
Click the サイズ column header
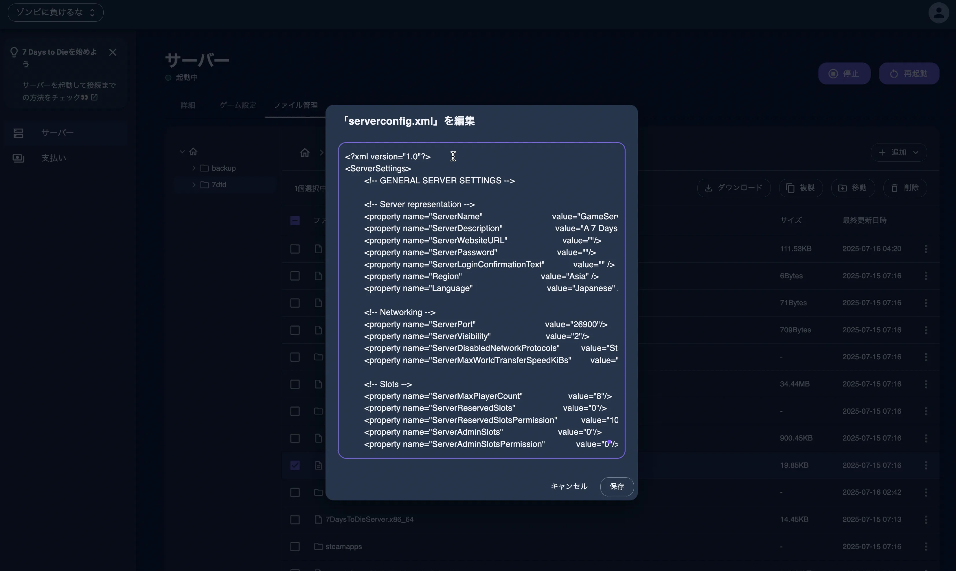tap(791, 220)
